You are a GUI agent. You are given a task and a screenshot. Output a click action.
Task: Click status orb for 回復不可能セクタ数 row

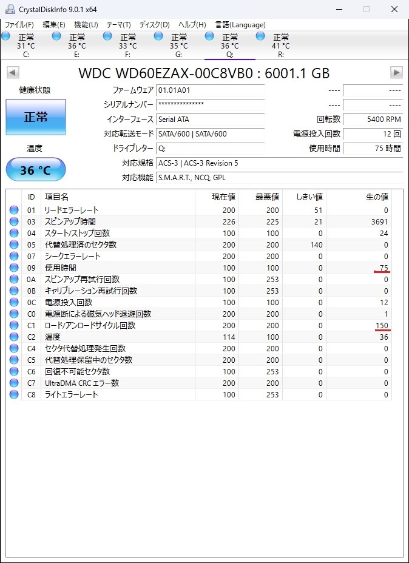point(14,371)
